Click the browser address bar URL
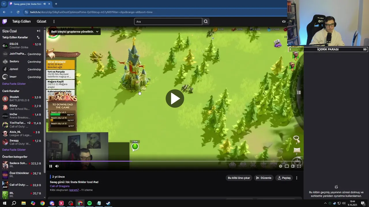The width and height of the screenshot is (369, 207). click(91, 12)
